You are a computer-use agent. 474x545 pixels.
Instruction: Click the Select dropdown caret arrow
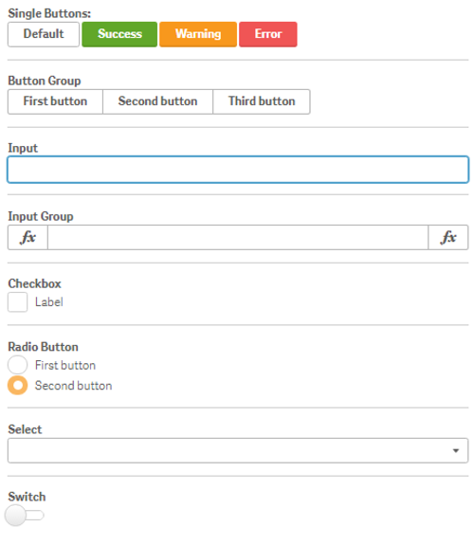pos(456,451)
